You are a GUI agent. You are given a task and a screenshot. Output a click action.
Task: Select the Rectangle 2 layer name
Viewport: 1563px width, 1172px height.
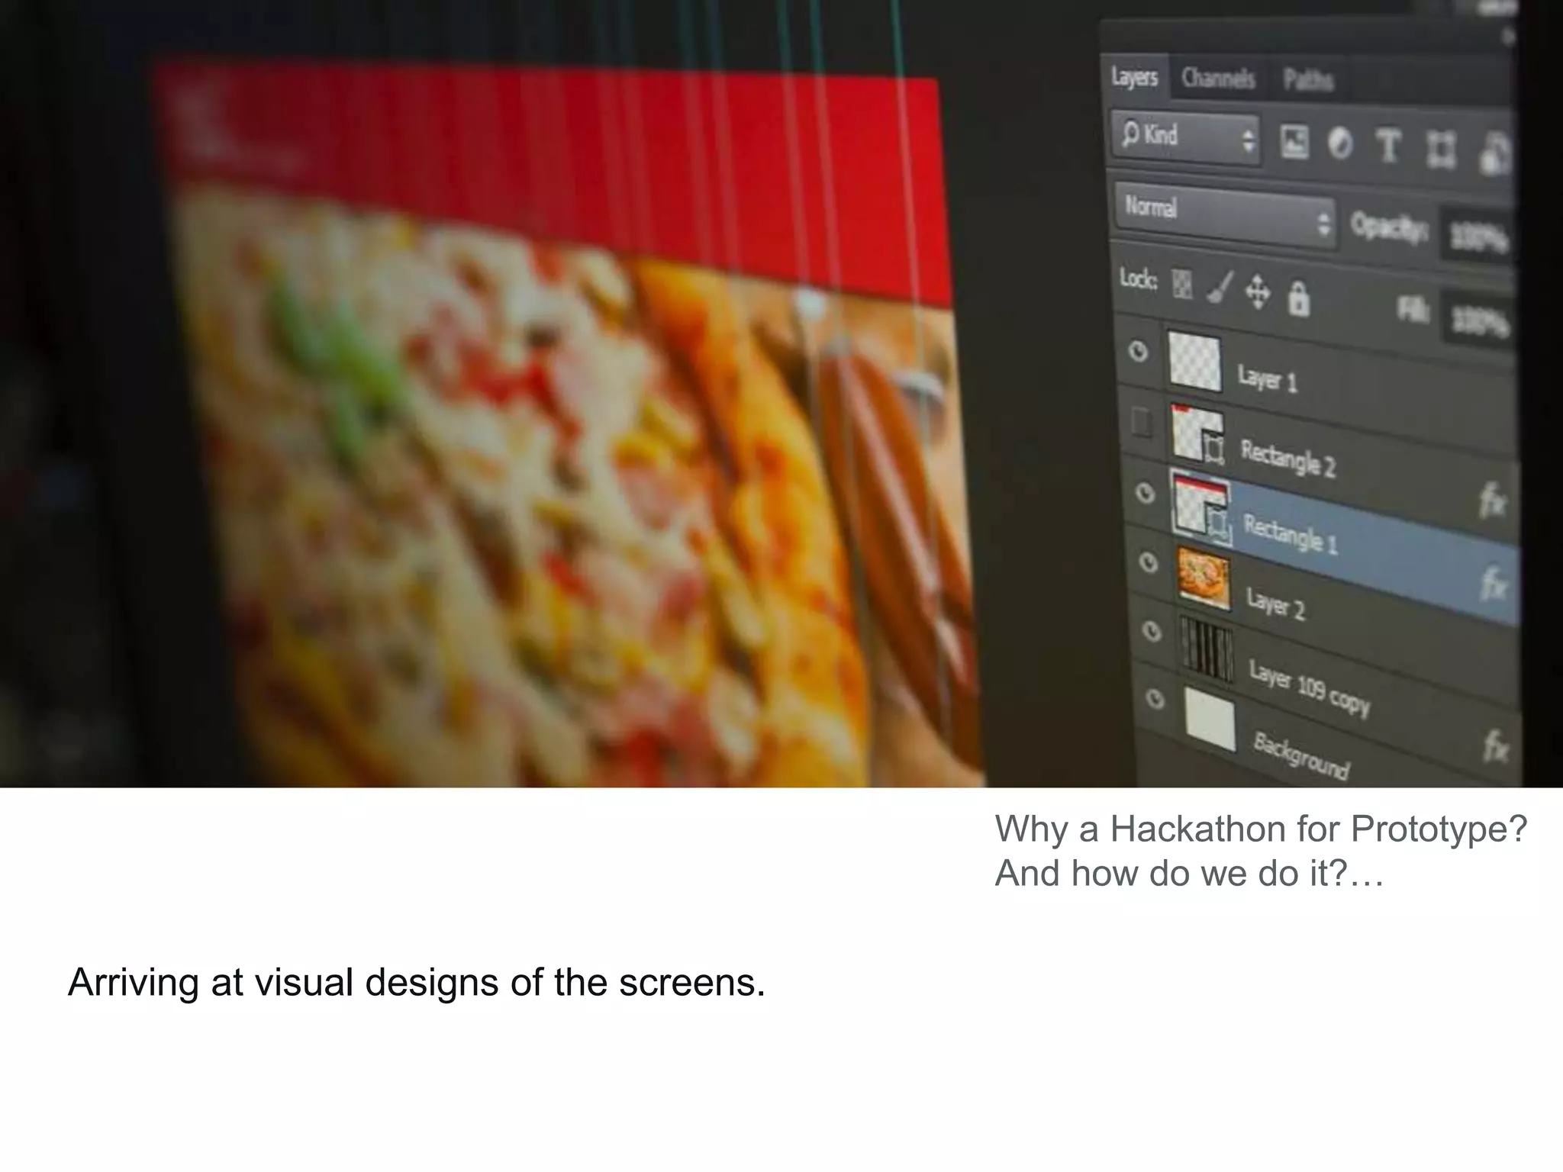pyautogui.click(x=1288, y=458)
